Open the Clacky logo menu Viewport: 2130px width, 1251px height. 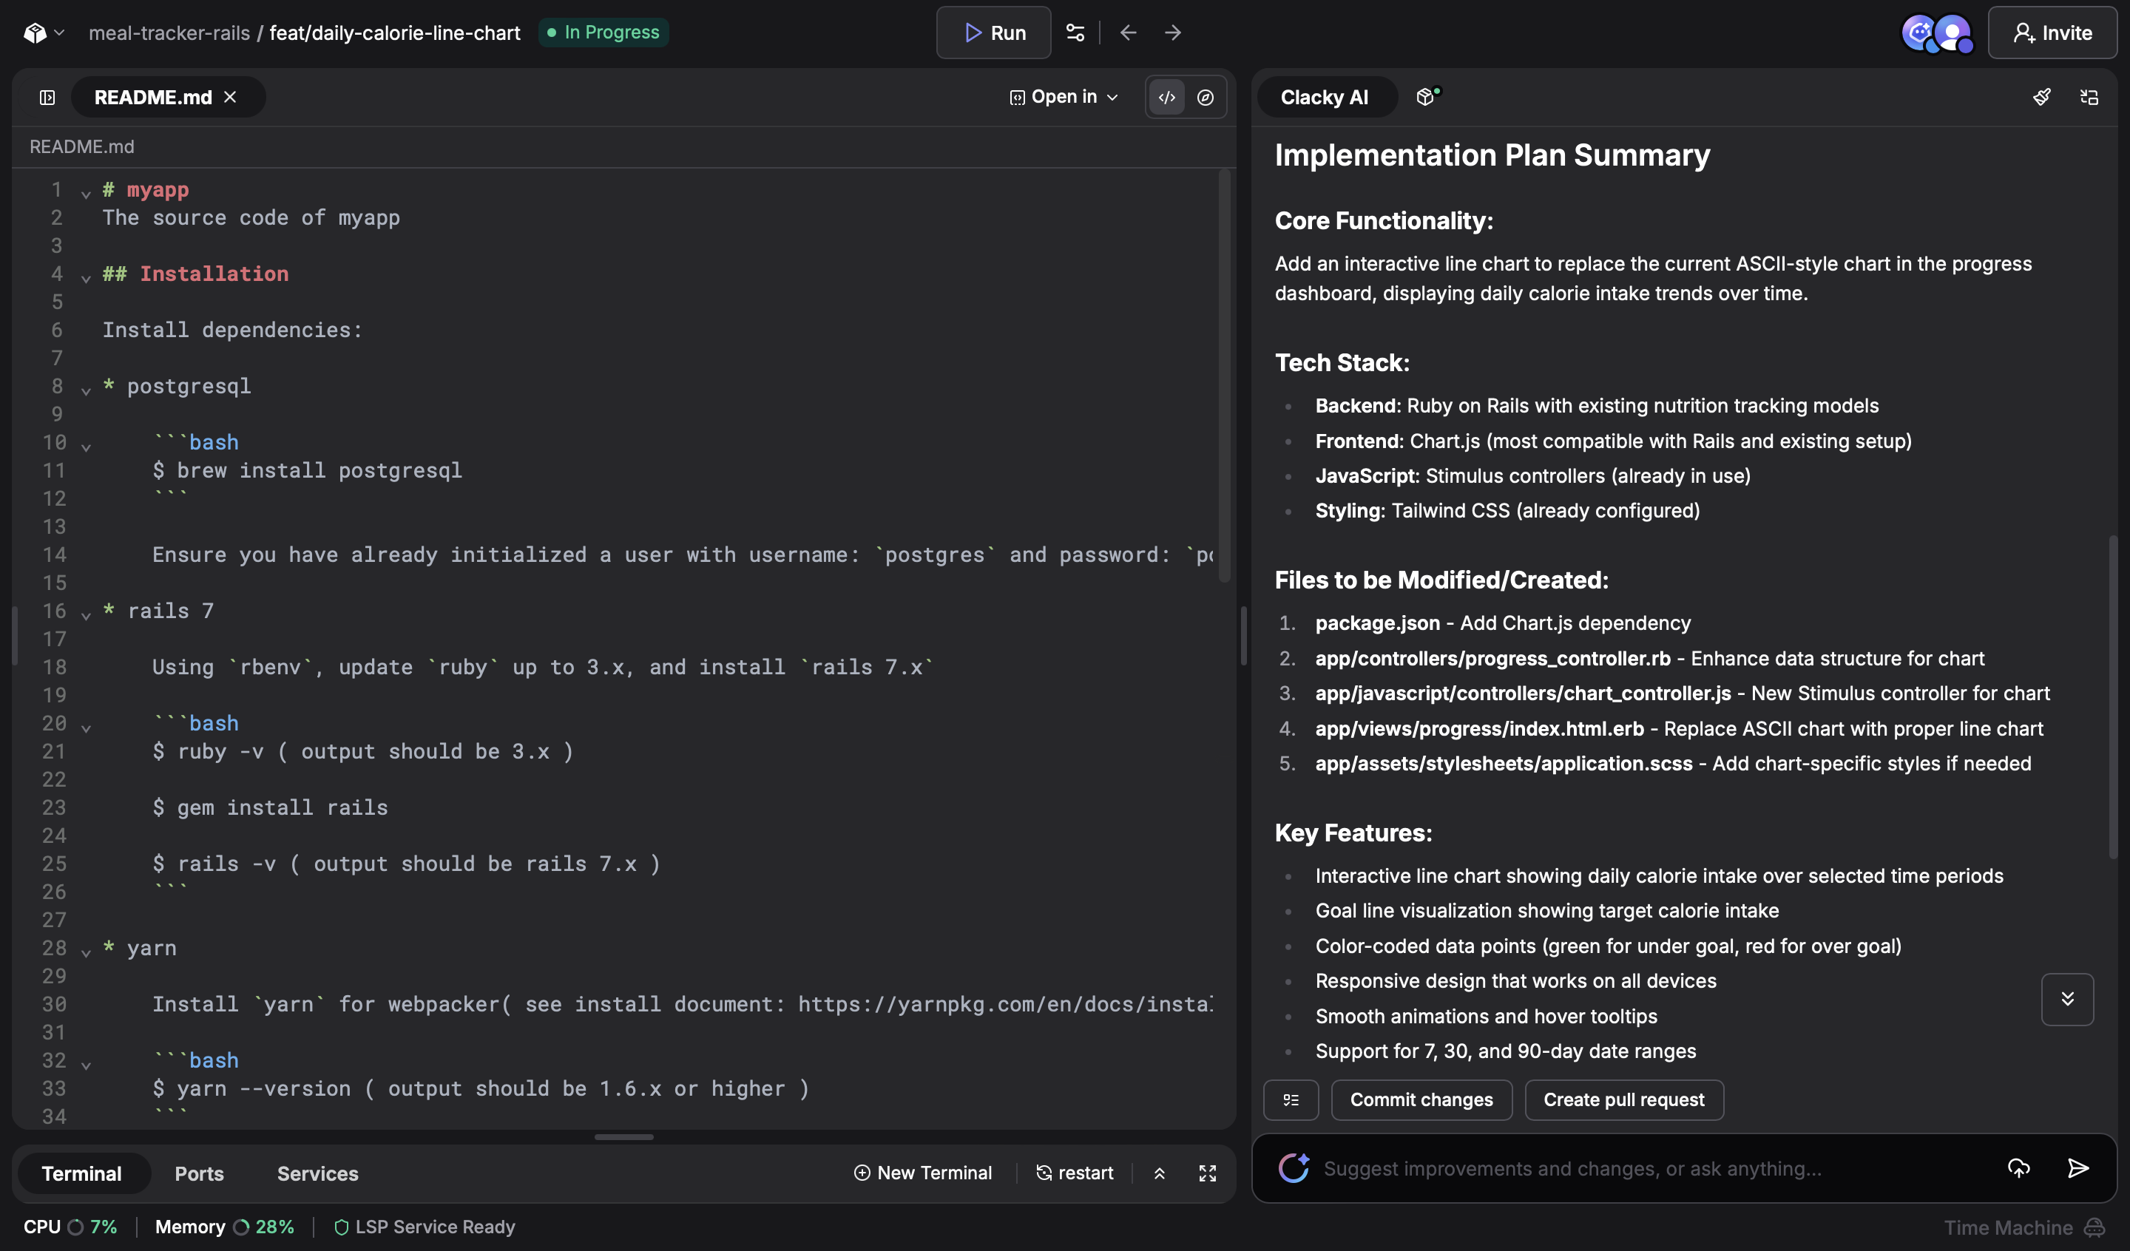[43, 33]
